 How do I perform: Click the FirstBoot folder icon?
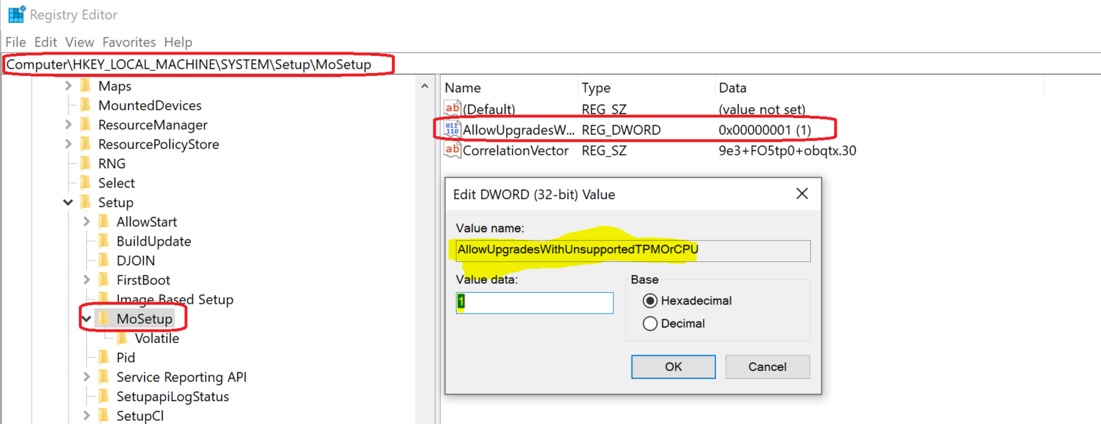pyautogui.click(x=104, y=279)
